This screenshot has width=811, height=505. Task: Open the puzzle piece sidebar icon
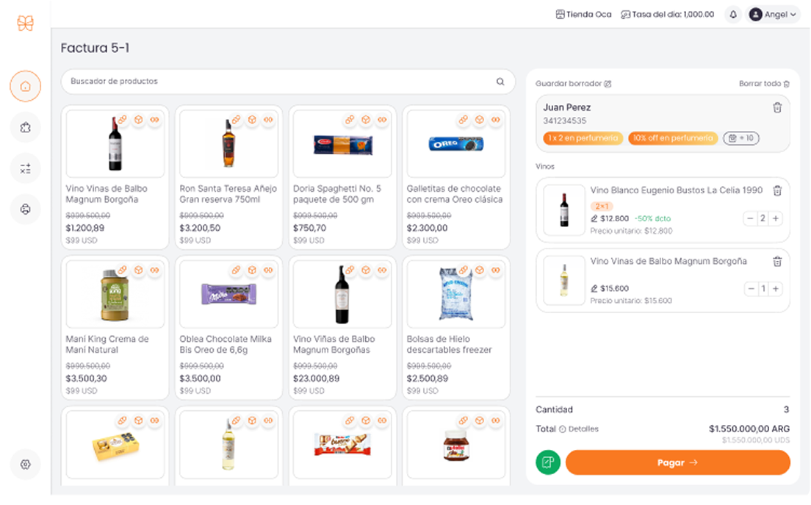click(x=26, y=127)
